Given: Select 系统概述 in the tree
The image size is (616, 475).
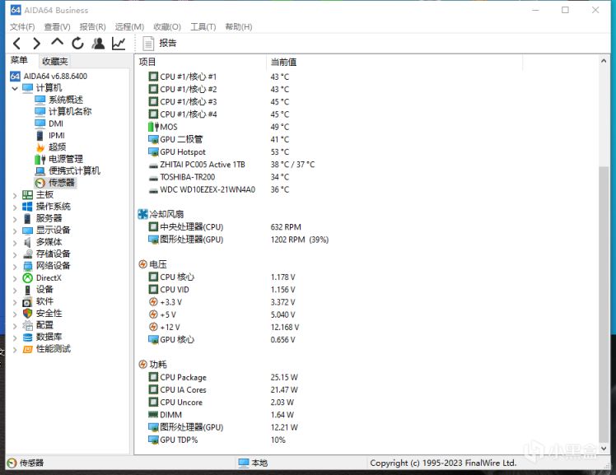Looking at the screenshot, I should click(x=59, y=100).
